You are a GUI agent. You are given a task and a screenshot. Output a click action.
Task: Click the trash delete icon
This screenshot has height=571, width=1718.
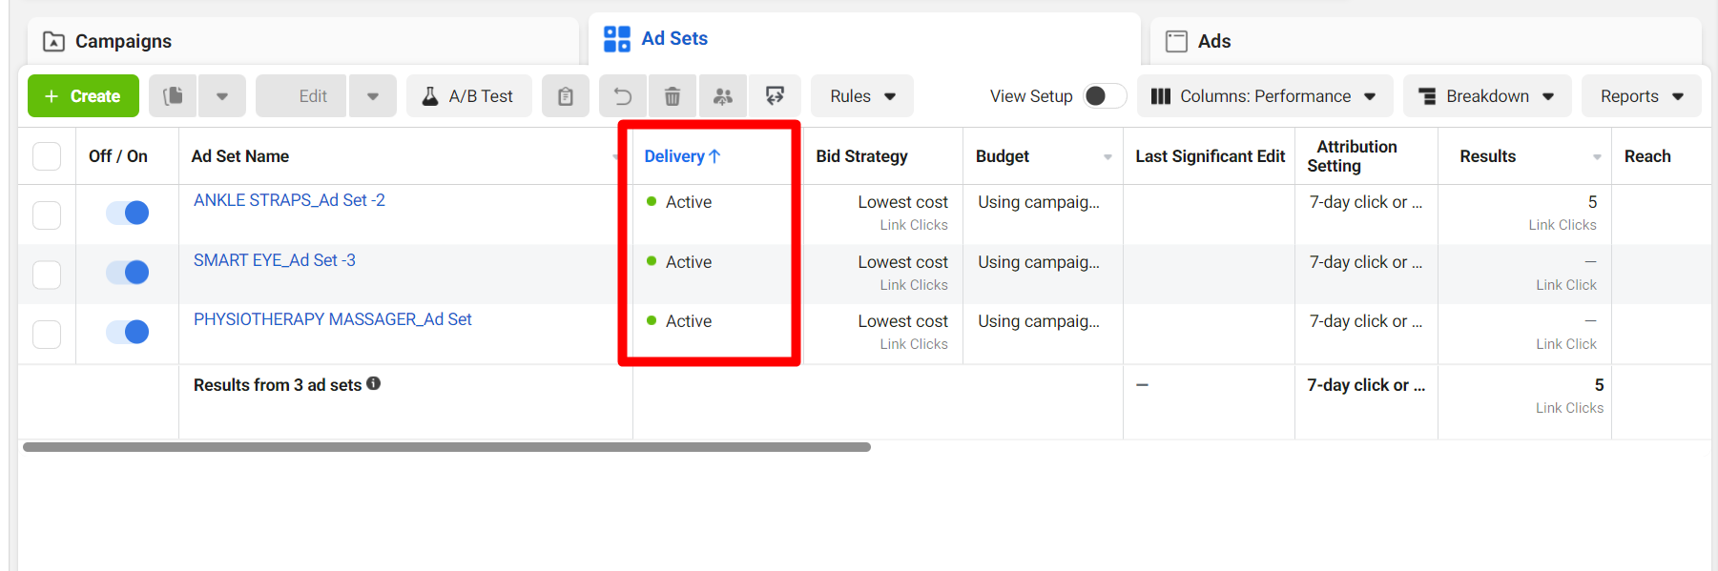[673, 96]
